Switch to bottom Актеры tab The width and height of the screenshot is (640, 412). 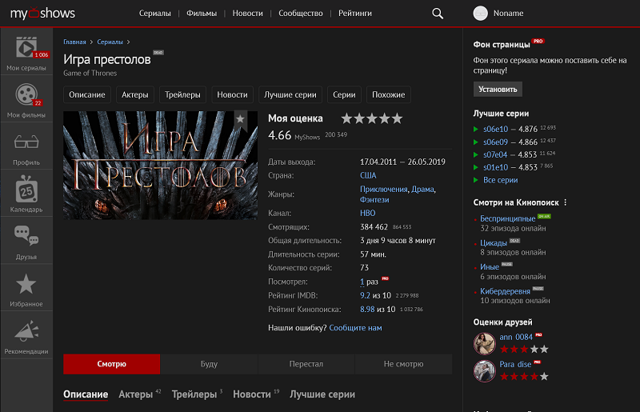[x=136, y=394]
